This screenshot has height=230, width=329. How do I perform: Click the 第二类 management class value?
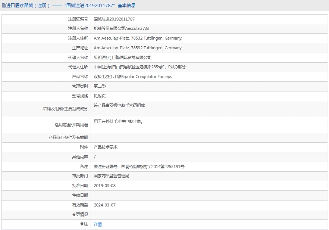100,86
